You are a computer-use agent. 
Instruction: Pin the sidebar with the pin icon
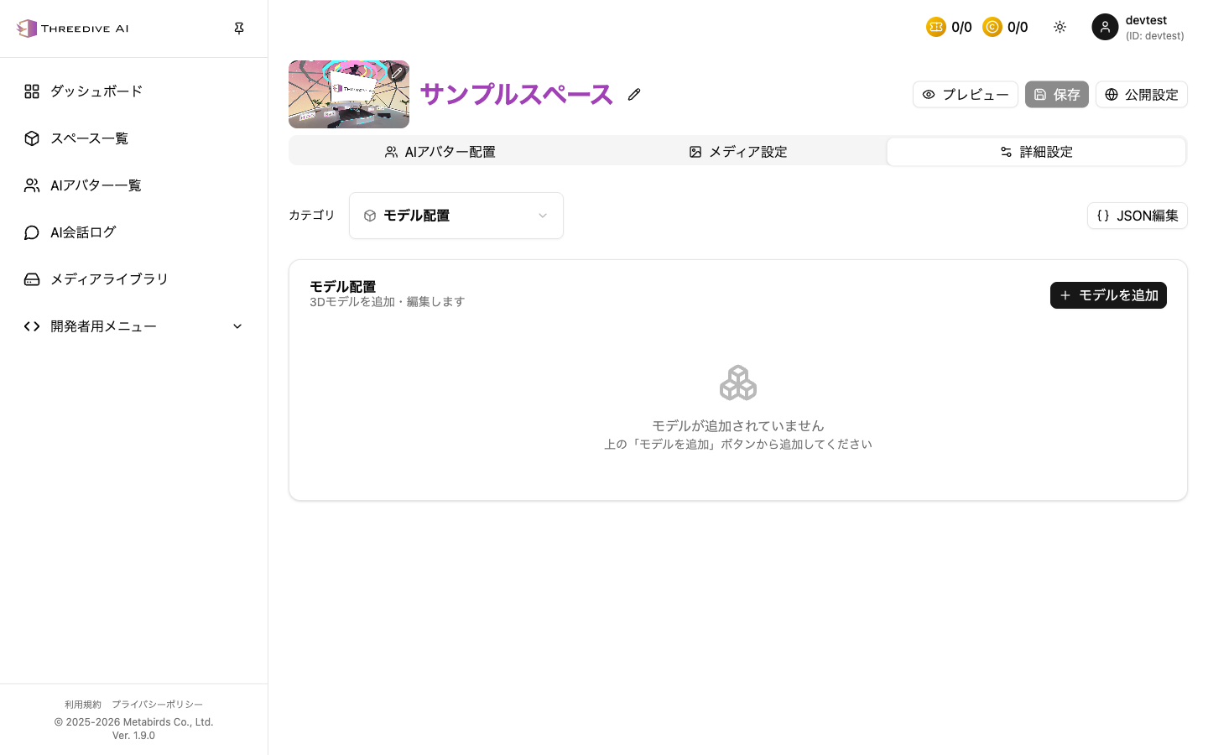[239, 29]
